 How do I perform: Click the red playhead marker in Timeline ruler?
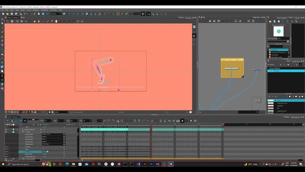click(151, 124)
